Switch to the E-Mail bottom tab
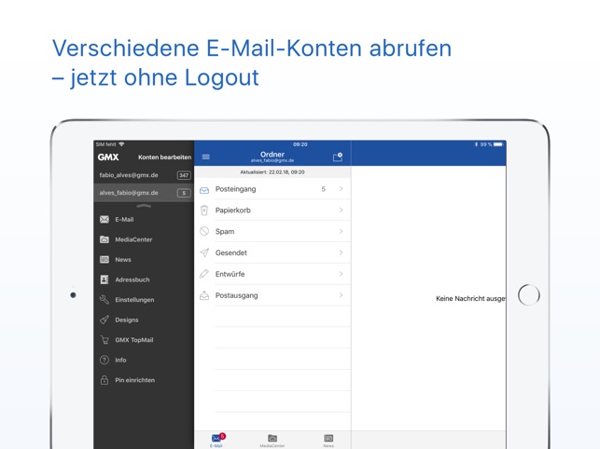 click(x=216, y=441)
